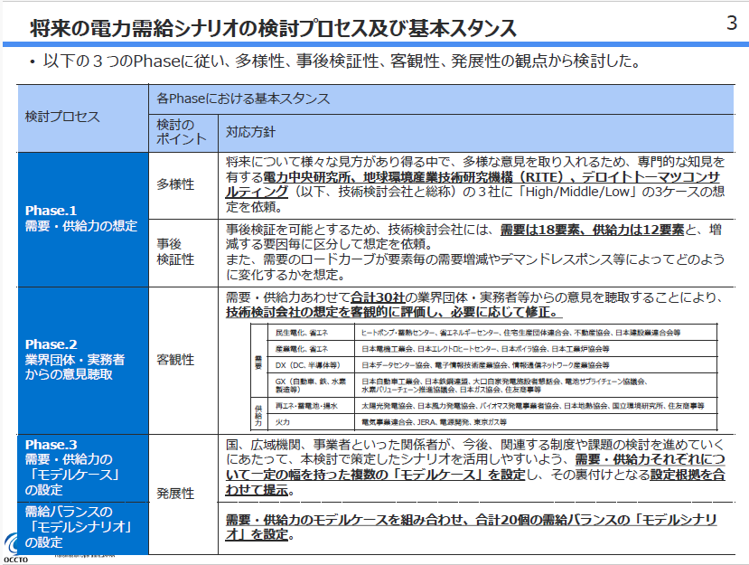Click the underlined 合計30社 text
This screenshot has height=565, width=749.
tap(378, 297)
